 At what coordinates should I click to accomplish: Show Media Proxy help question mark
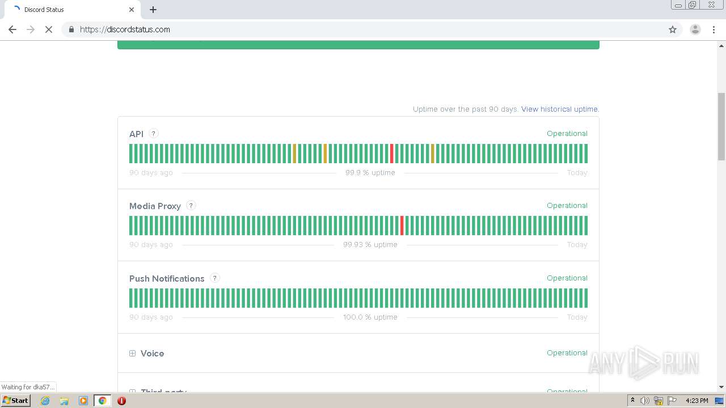click(x=191, y=206)
